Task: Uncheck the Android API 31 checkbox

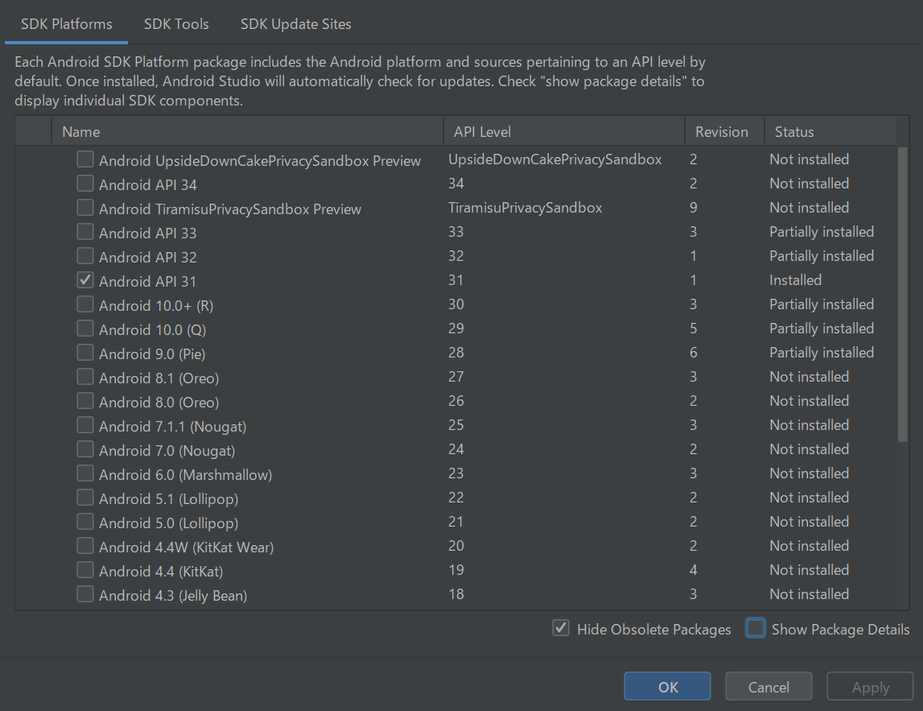Action: pyautogui.click(x=85, y=280)
